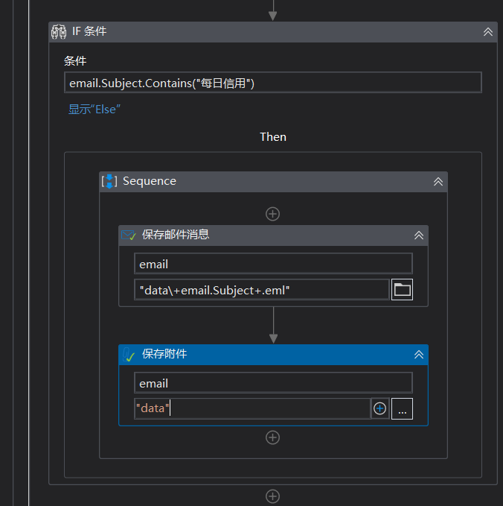Image resolution: width=503 pixels, height=506 pixels.
Task: Collapse the Sequence container
Action: (438, 182)
